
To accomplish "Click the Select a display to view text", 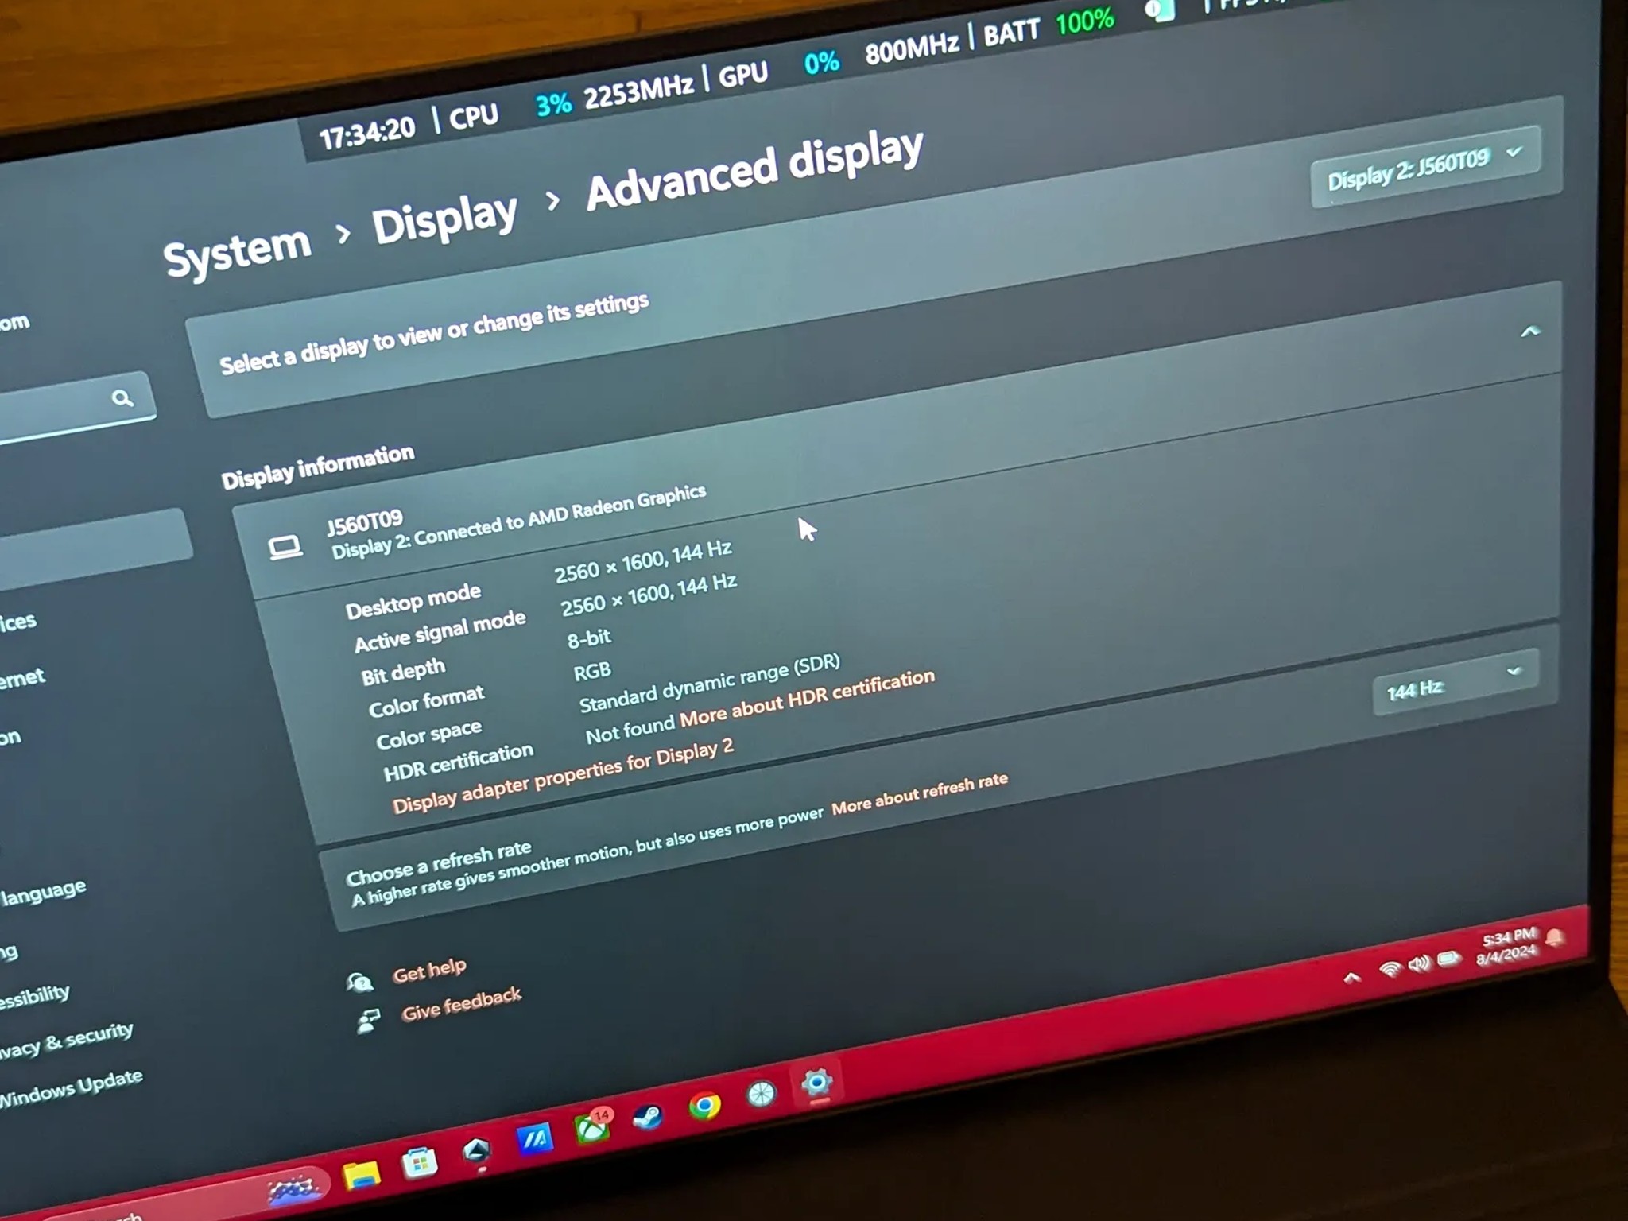I will [x=434, y=333].
